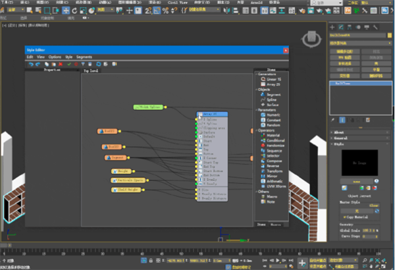Click the red delete icon in Style Editor toolbar
395x270 pixels.
[60, 64]
